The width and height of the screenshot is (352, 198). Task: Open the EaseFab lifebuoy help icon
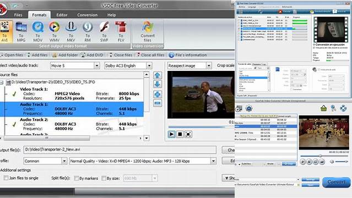click(343, 108)
